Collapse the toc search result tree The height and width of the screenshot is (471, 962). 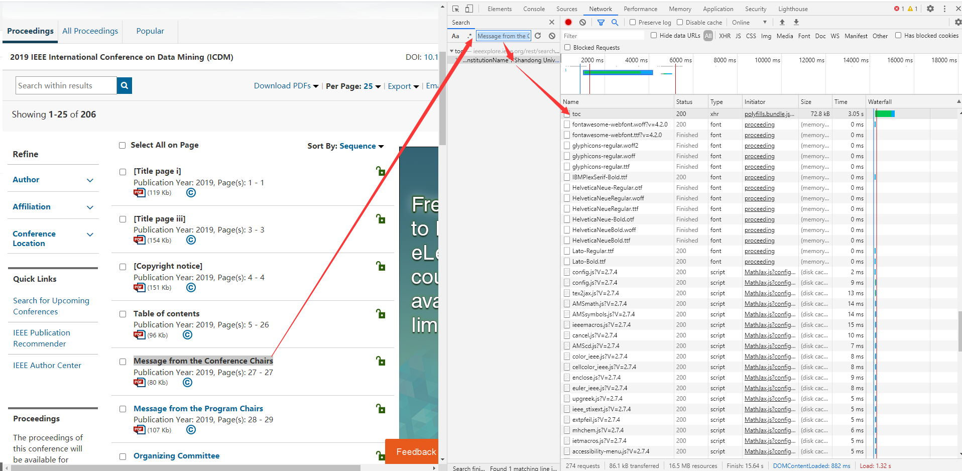pos(451,51)
